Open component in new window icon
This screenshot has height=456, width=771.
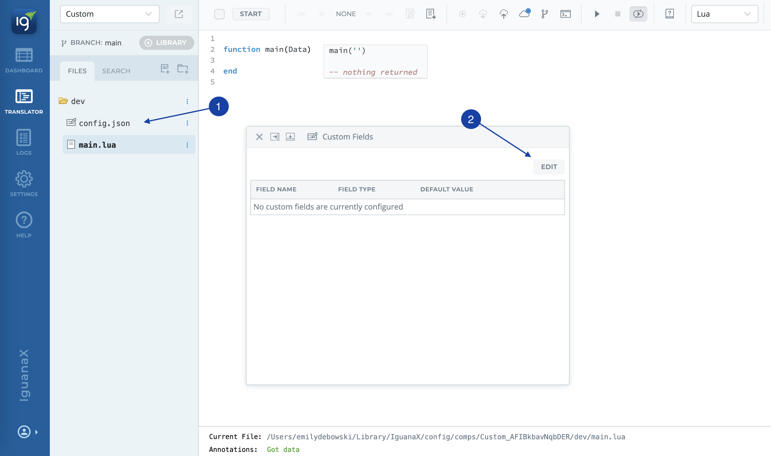179,14
